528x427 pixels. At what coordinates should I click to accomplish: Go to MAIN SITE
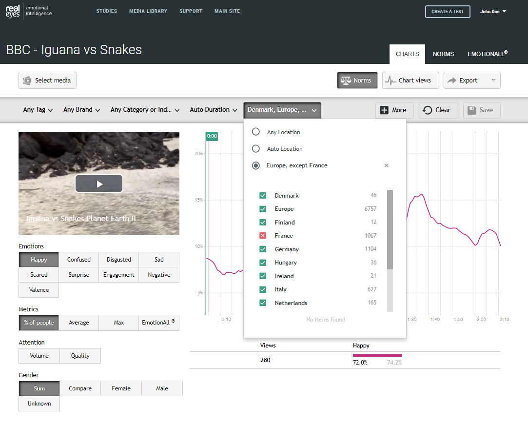click(x=227, y=11)
